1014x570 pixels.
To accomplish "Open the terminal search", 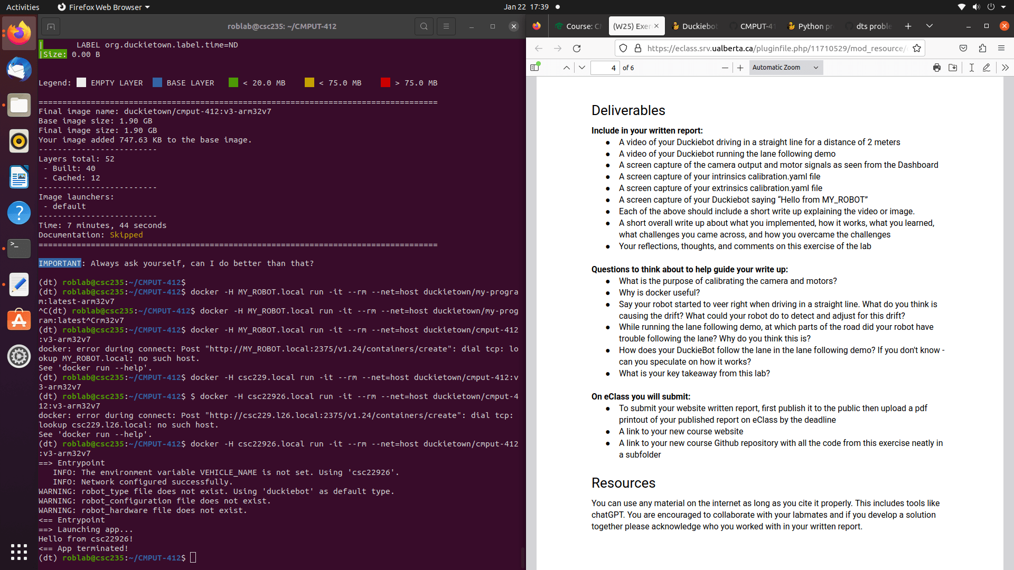I will pyautogui.click(x=424, y=26).
